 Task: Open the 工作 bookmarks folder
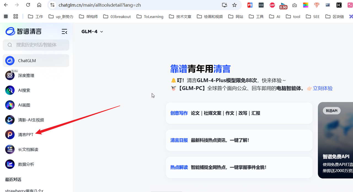pyautogui.click(x=35, y=17)
